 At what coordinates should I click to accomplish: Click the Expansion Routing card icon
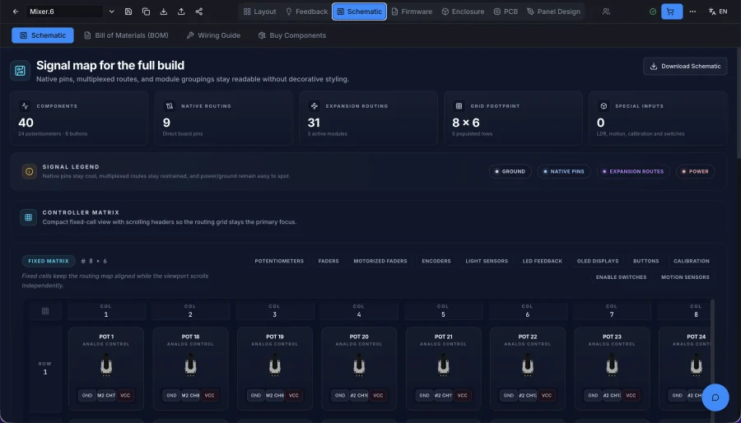315,105
